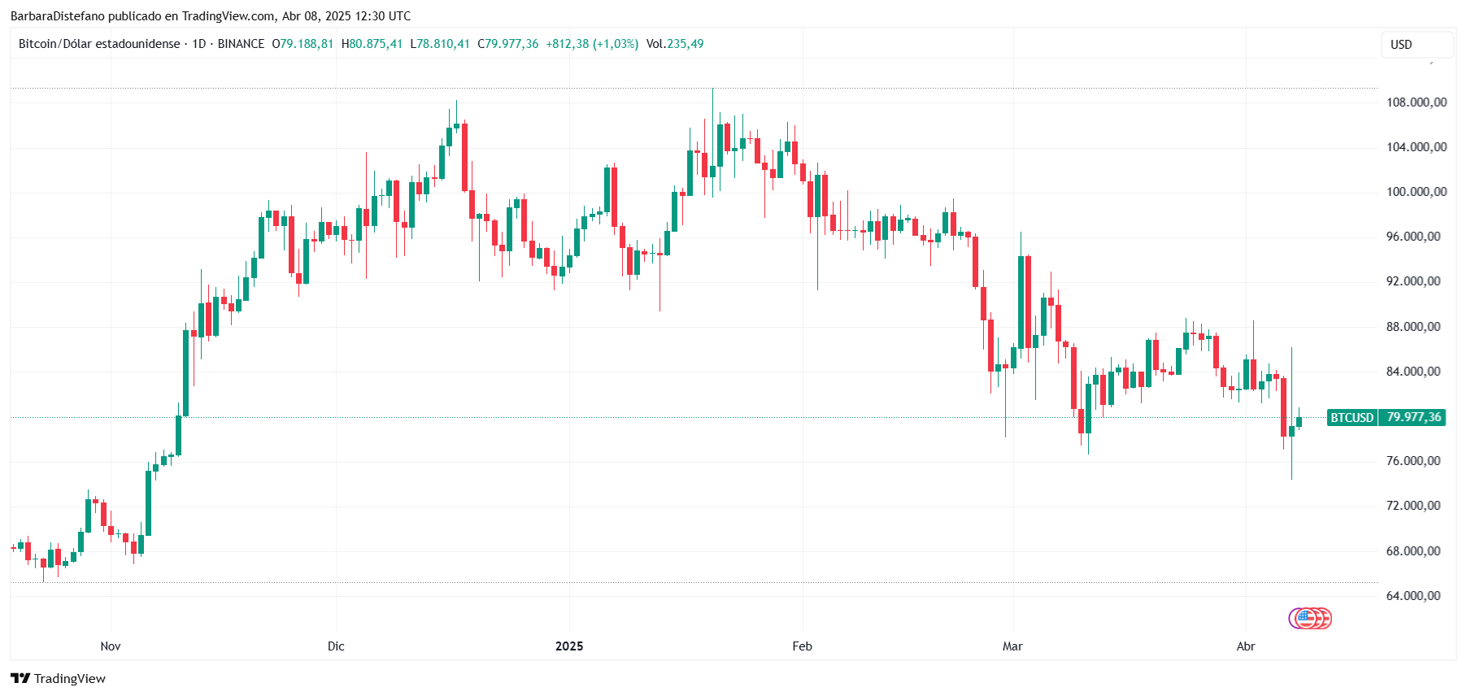1467x696 pixels.
Task: Click the closing price value C79.977,36
Action: coord(507,44)
